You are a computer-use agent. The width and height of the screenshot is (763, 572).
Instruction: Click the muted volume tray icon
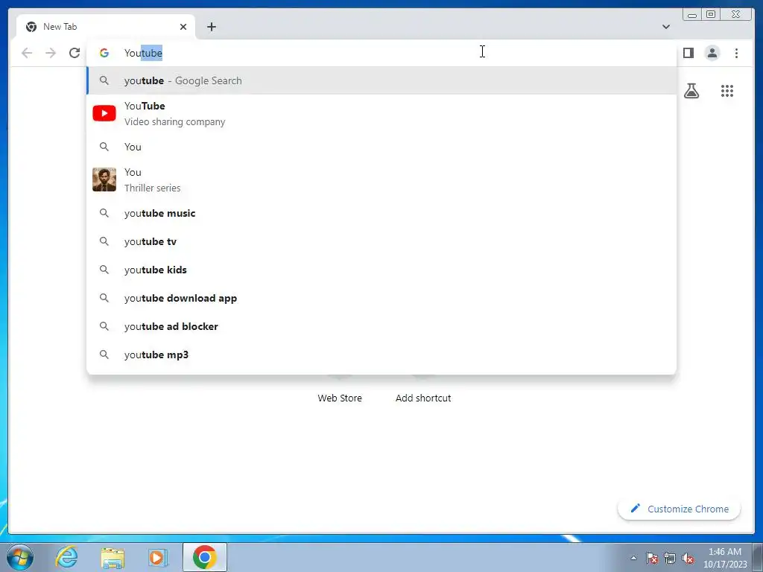(x=688, y=558)
